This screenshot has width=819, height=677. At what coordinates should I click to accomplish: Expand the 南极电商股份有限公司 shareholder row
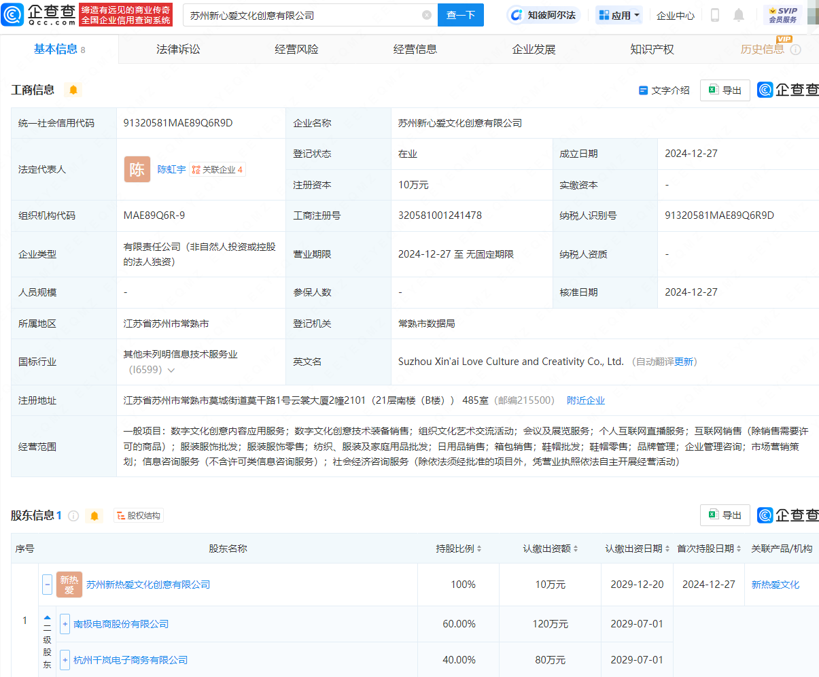tap(65, 624)
